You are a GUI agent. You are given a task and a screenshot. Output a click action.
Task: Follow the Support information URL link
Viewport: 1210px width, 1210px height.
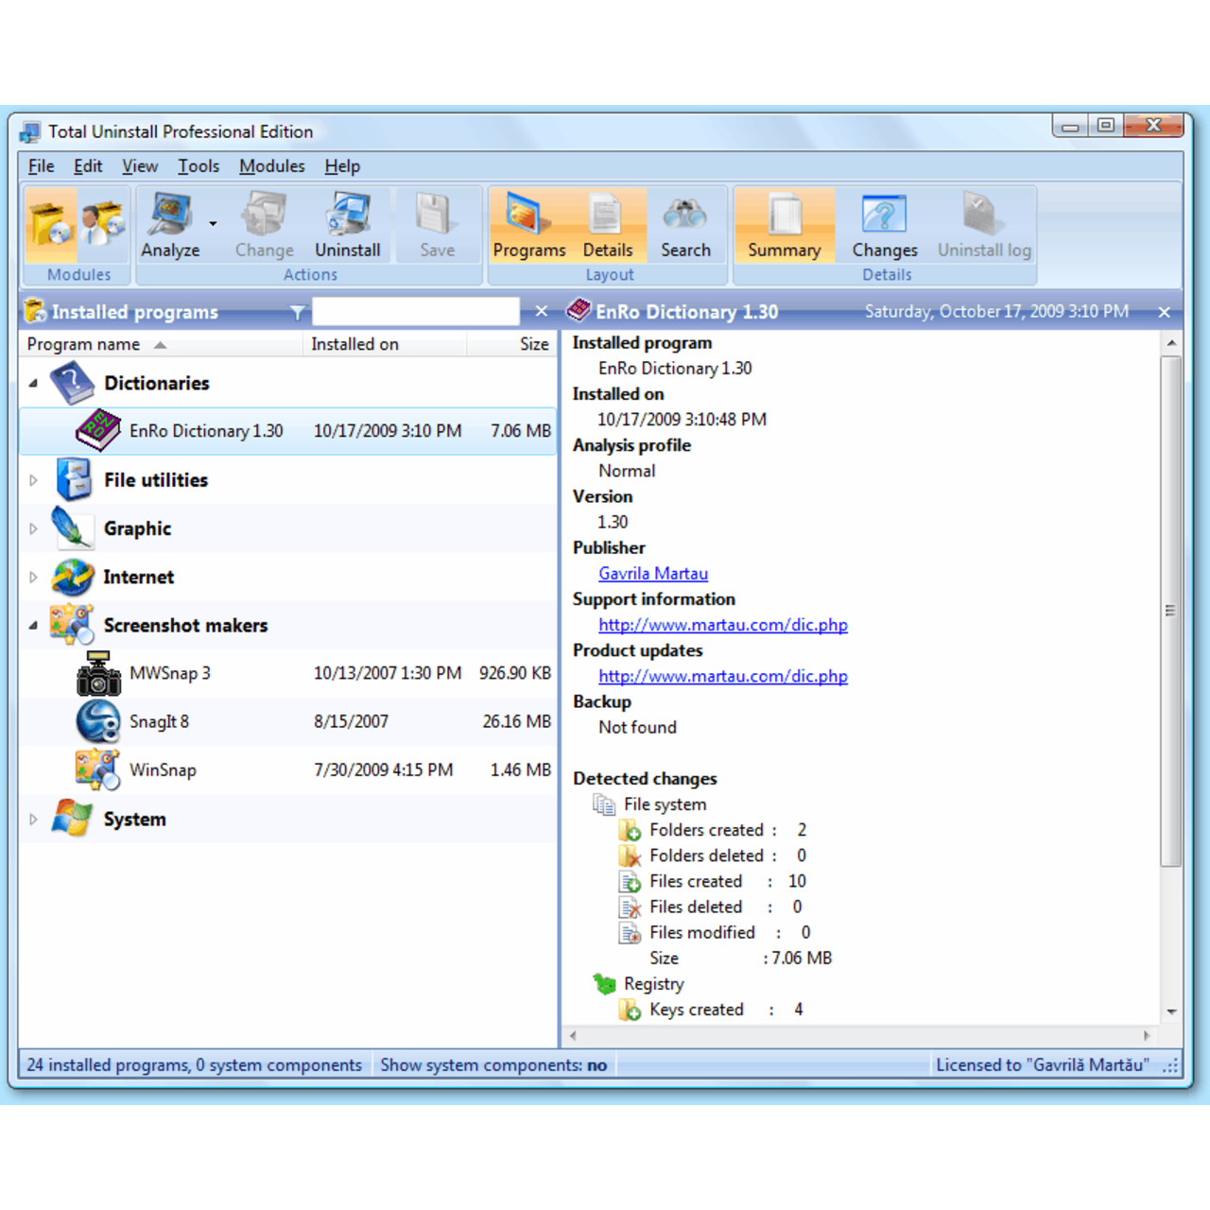tap(722, 625)
